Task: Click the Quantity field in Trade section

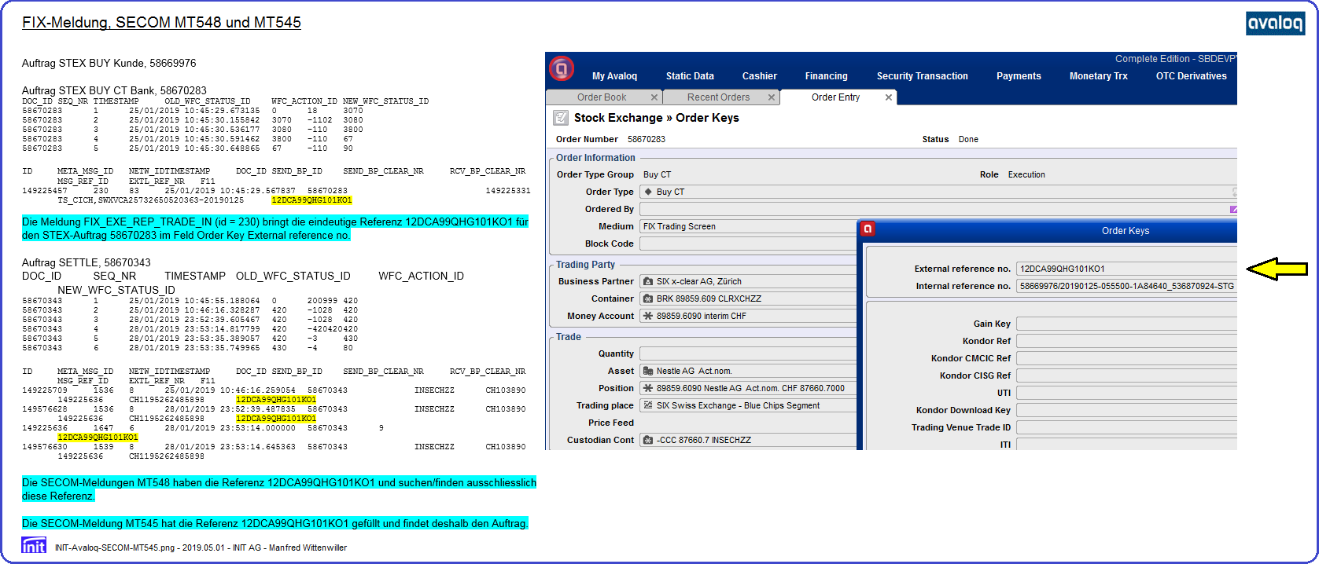Action: [748, 353]
